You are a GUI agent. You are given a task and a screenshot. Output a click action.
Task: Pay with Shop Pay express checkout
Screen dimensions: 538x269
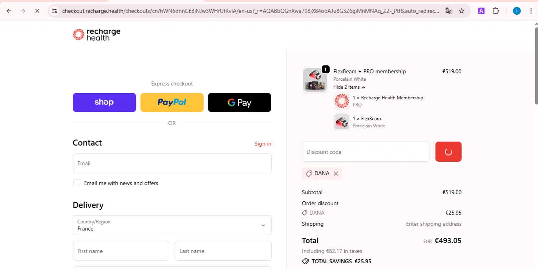104,103
